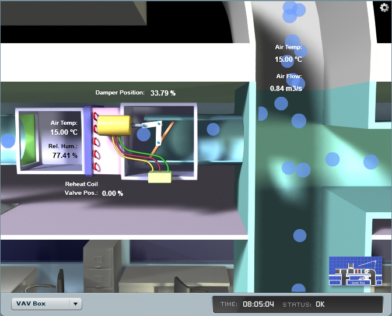
Task: Select the Reheat Coil Valve Pos. value
Action: pyautogui.click(x=112, y=193)
